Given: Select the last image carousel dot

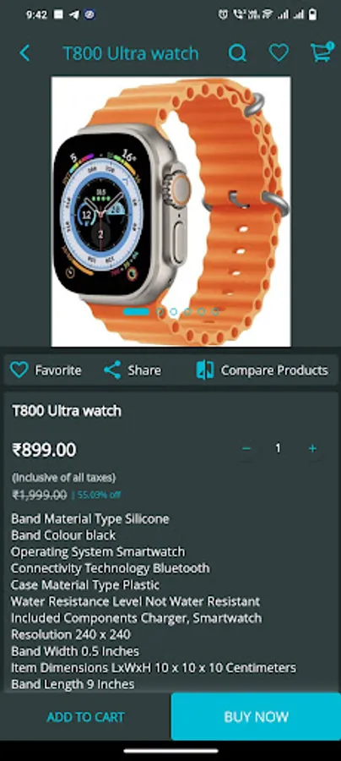Looking at the screenshot, I should pos(215,311).
